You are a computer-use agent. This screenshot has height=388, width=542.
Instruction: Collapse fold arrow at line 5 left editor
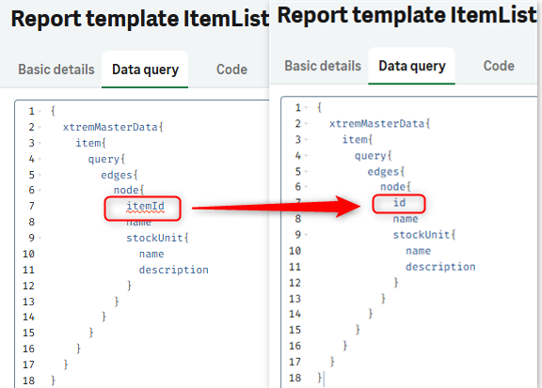tap(40, 175)
